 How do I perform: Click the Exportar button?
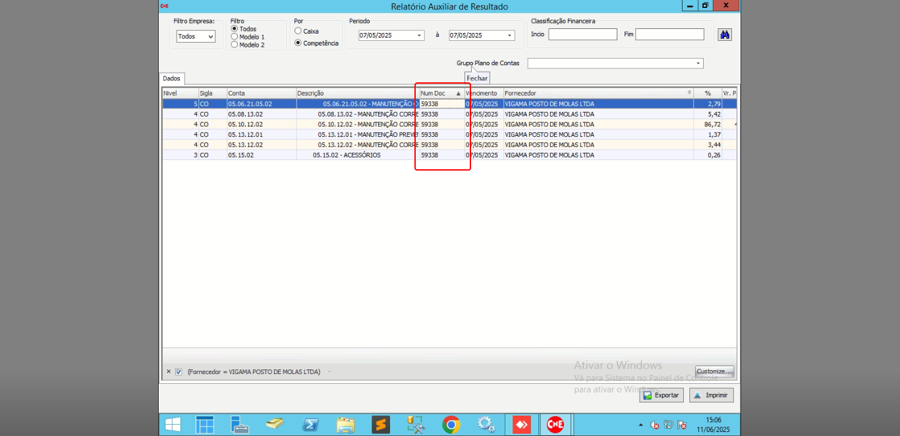coord(661,395)
